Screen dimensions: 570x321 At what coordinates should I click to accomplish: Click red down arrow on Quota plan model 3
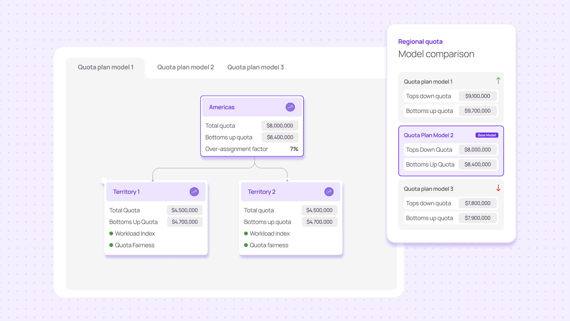pyautogui.click(x=498, y=188)
